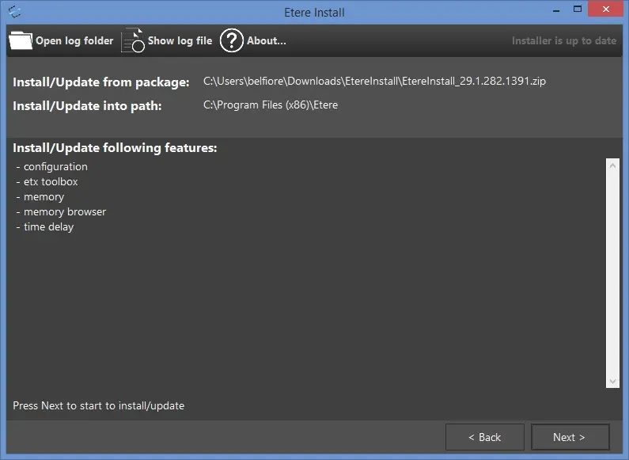Click the 'Open log folder' label
This screenshot has height=460, width=629.
74,41
